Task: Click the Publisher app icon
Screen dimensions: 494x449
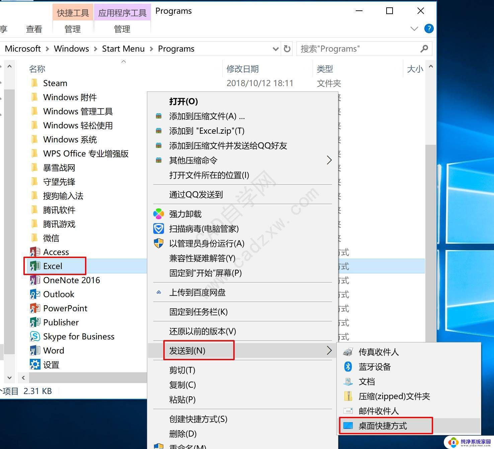Action: (35, 322)
